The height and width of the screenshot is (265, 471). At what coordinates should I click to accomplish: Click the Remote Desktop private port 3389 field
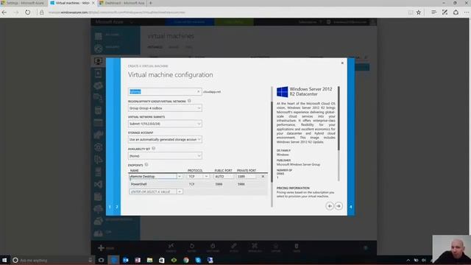coord(247,177)
